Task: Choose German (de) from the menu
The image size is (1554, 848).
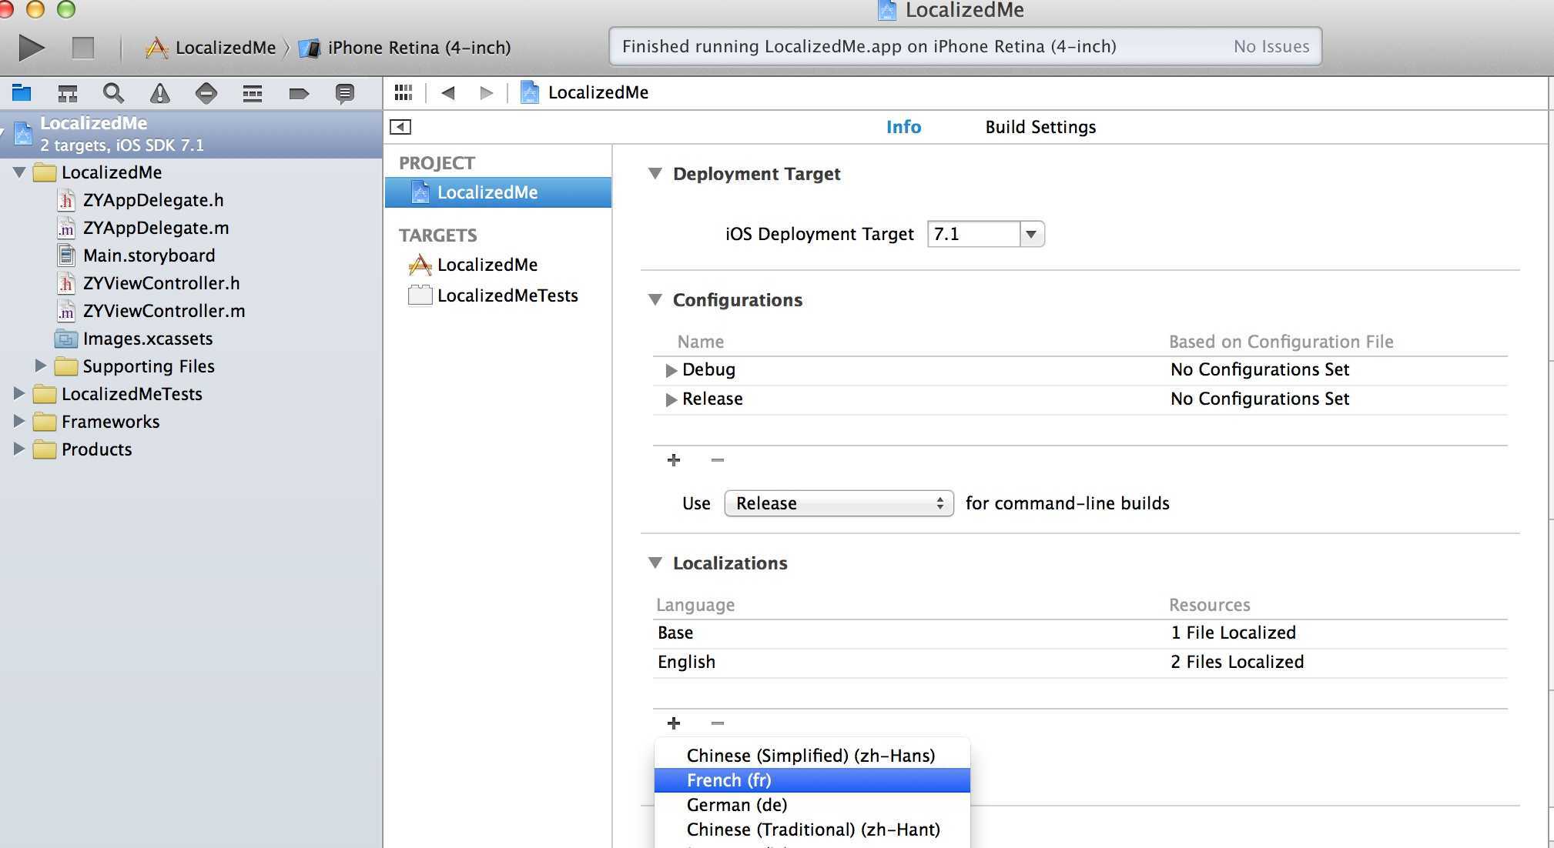Action: (812, 805)
